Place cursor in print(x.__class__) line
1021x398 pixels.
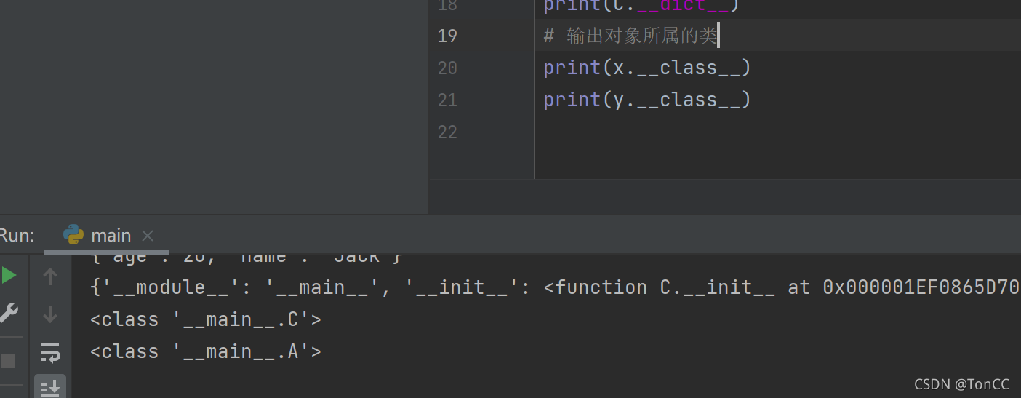[647, 68]
